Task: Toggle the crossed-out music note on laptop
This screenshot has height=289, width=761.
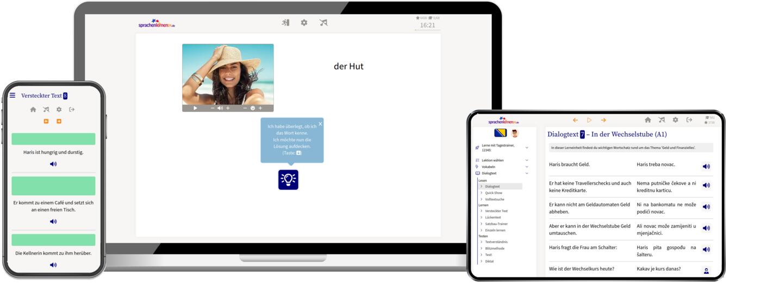Action: coord(323,23)
